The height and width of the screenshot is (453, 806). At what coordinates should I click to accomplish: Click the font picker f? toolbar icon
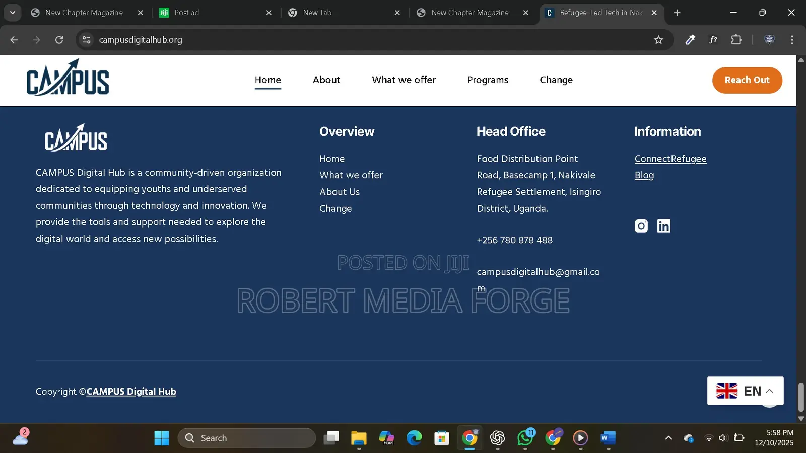tap(713, 40)
